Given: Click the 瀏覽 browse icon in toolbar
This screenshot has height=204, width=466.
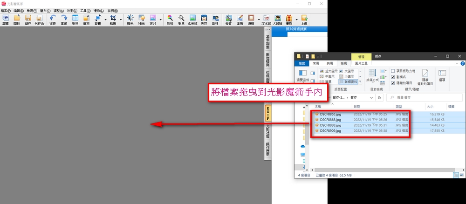Looking at the screenshot, I should coord(7,20).
